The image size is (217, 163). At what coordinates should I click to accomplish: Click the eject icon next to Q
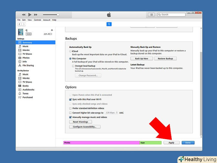point(52,30)
